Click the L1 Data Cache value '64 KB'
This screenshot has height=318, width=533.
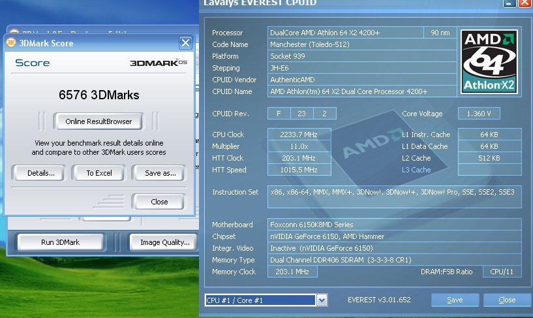click(489, 146)
